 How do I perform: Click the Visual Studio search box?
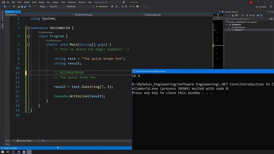[x=110, y=2]
